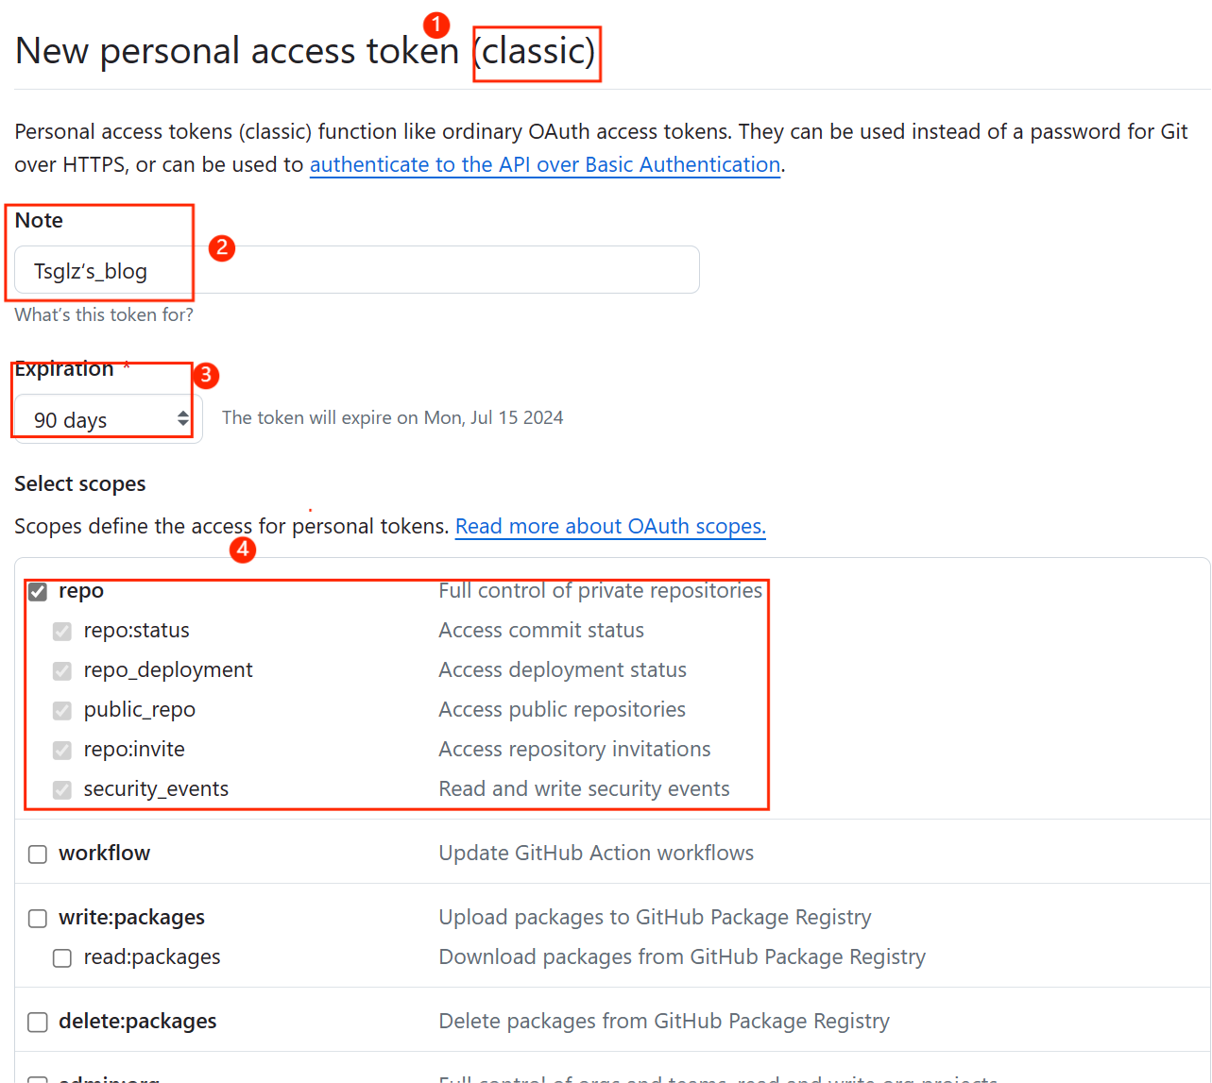Click the workflow scope label
The height and width of the screenshot is (1083, 1212).
tap(104, 854)
